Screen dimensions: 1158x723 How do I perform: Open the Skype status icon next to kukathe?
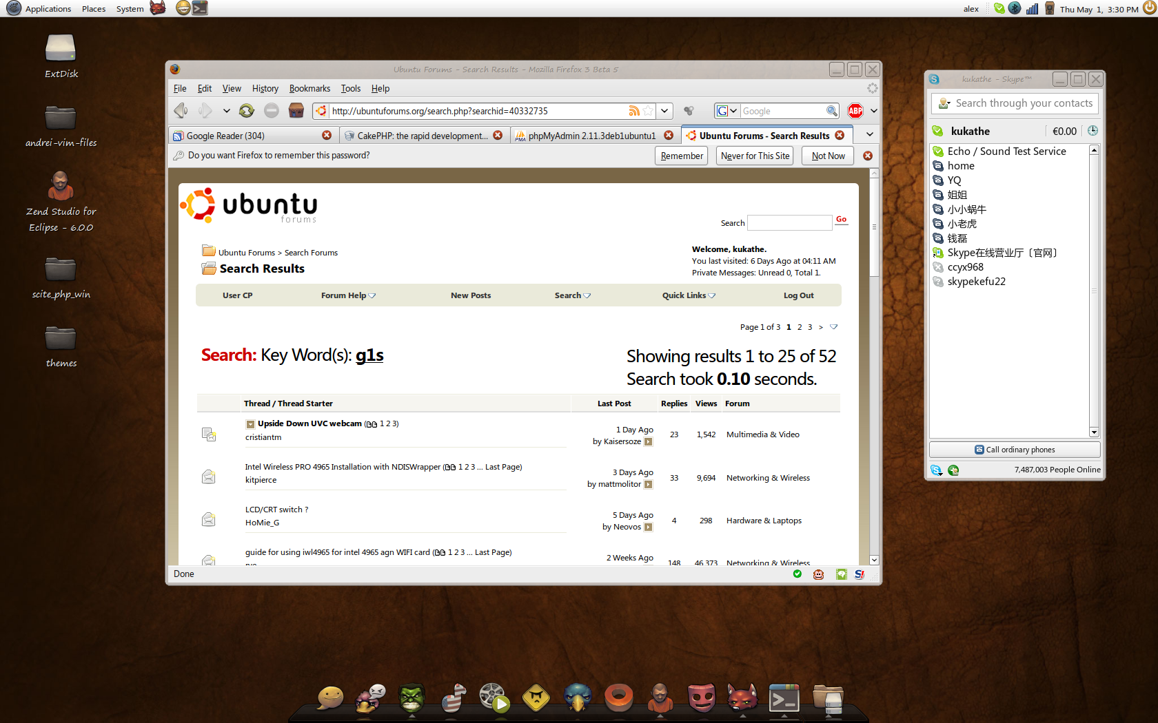[937, 131]
